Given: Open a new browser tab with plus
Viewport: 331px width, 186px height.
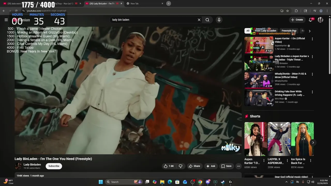Looking at the screenshot, I should click(x=169, y=3).
